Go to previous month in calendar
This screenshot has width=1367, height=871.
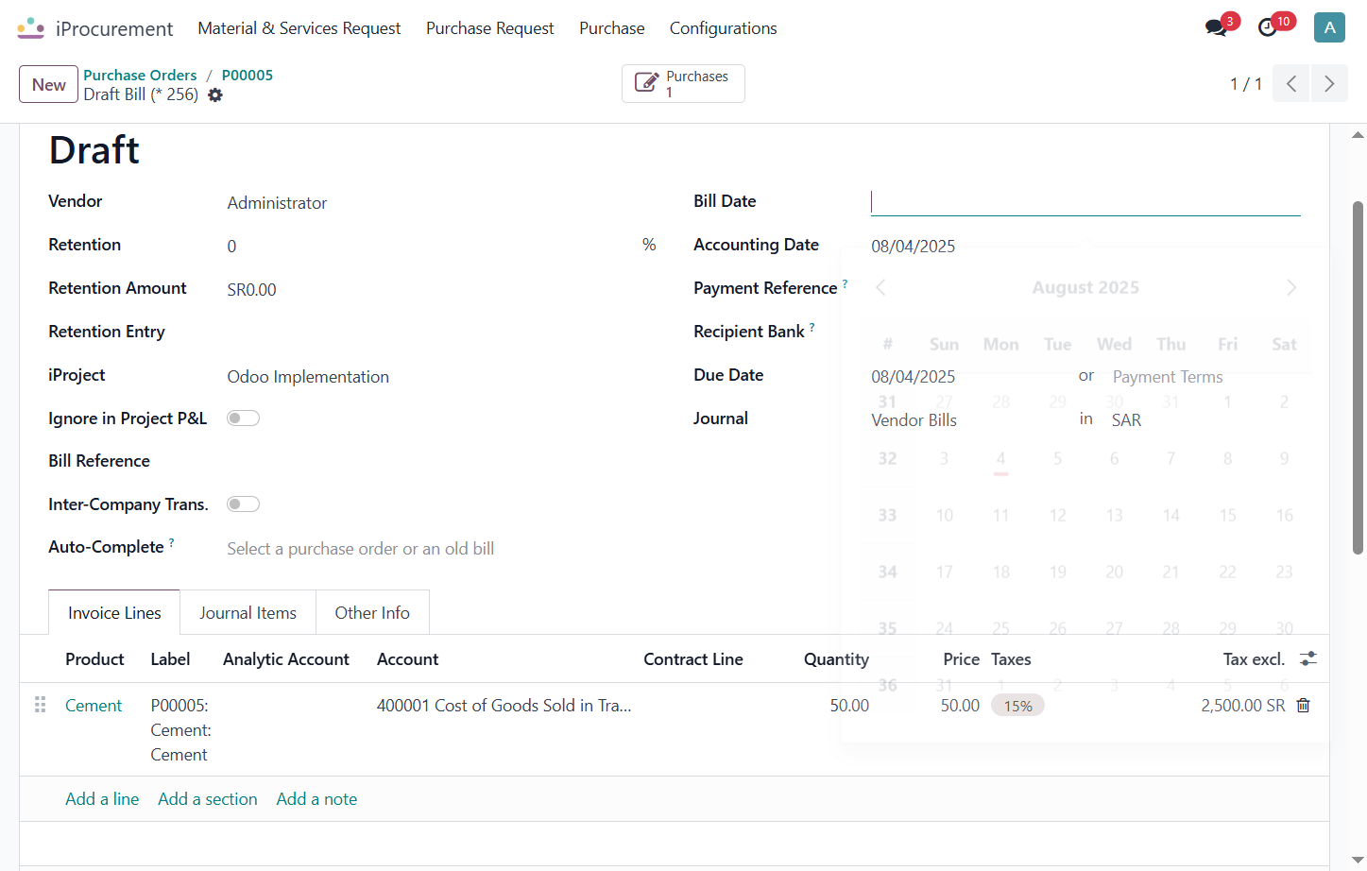coord(880,287)
